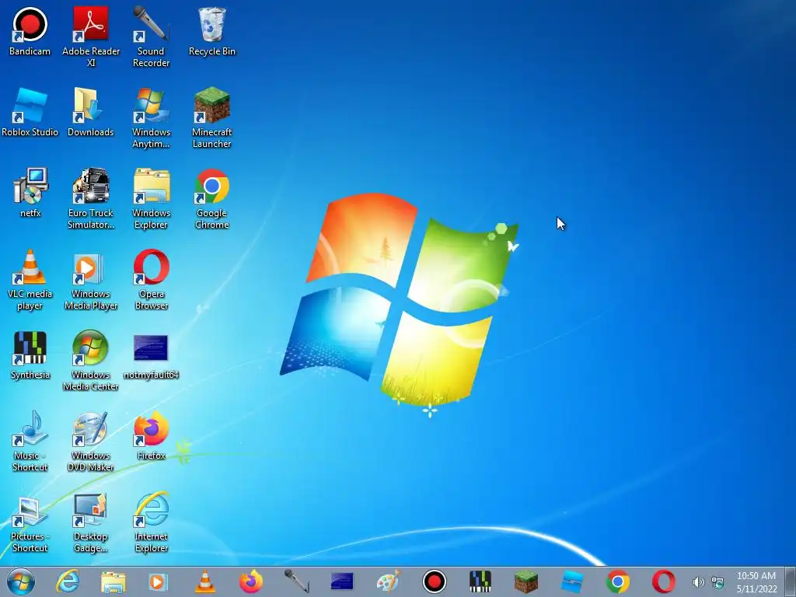This screenshot has width=796, height=597.
Task: Select the Internet Explorer desktop icon
Action: pos(152,522)
